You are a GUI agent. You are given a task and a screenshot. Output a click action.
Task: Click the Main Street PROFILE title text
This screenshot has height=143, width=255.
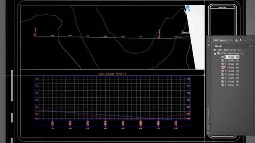click(x=112, y=74)
